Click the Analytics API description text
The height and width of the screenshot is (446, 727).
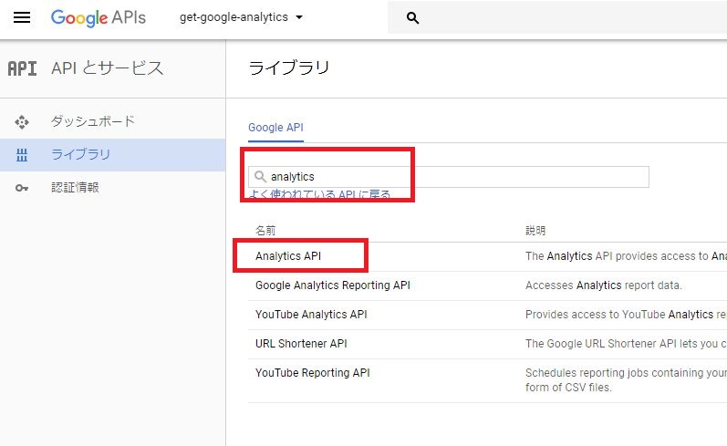coord(626,256)
